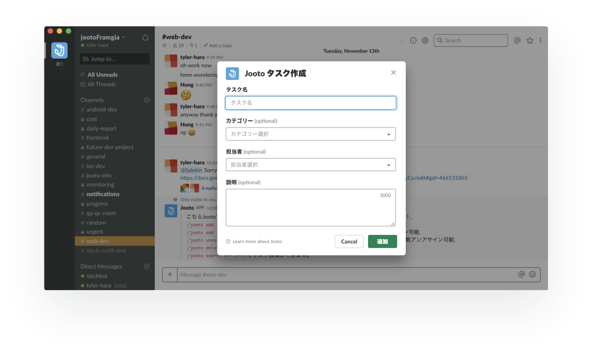This screenshot has height=353, width=593.
Task: Click the Jooto app avatar in messages
Action: click(x=171, y=211)
